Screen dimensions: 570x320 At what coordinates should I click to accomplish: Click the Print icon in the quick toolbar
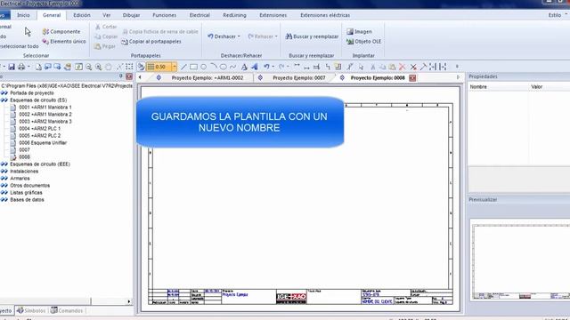pyautogui.click(x=21, y=67)
